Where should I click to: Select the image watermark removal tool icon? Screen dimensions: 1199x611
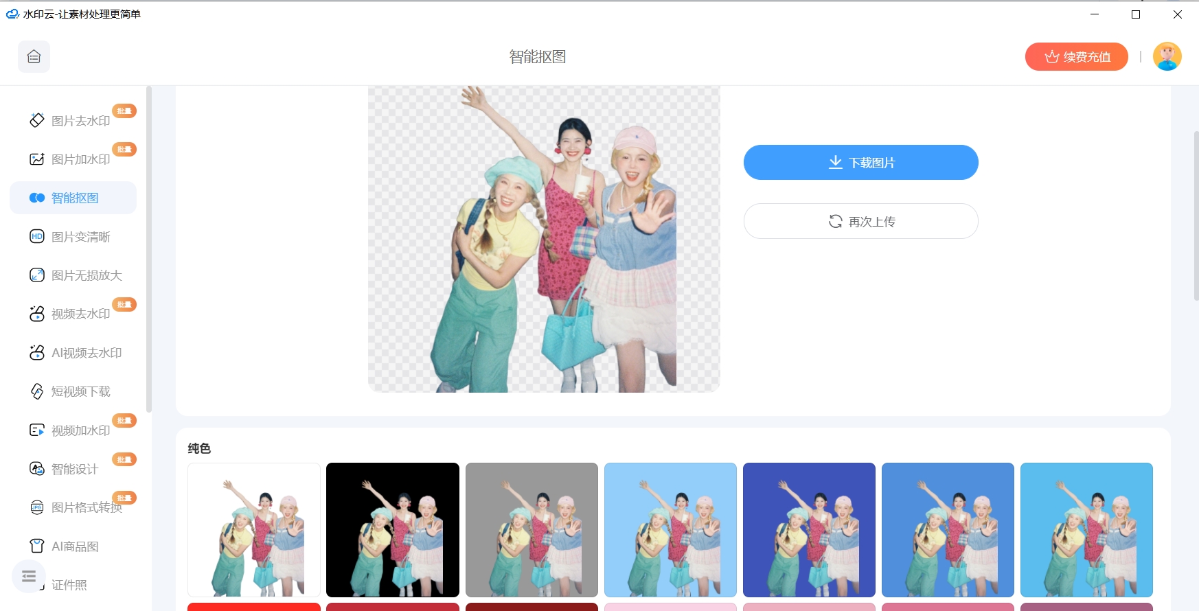[x=37, y=120]
